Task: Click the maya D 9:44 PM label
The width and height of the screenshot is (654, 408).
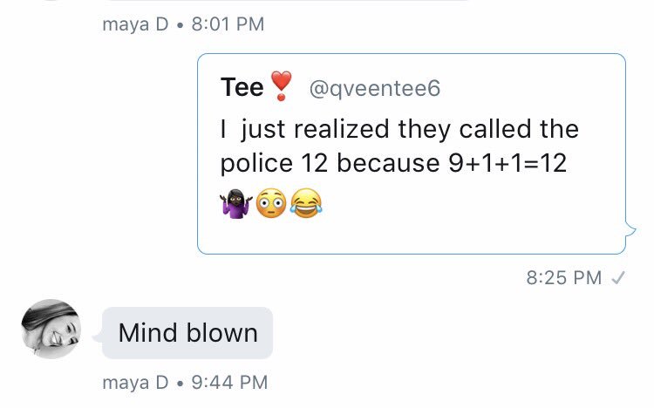Action: pos(185,383)
